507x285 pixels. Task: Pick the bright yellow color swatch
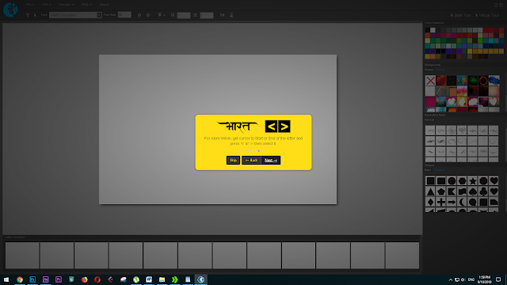tap(470, 51)
